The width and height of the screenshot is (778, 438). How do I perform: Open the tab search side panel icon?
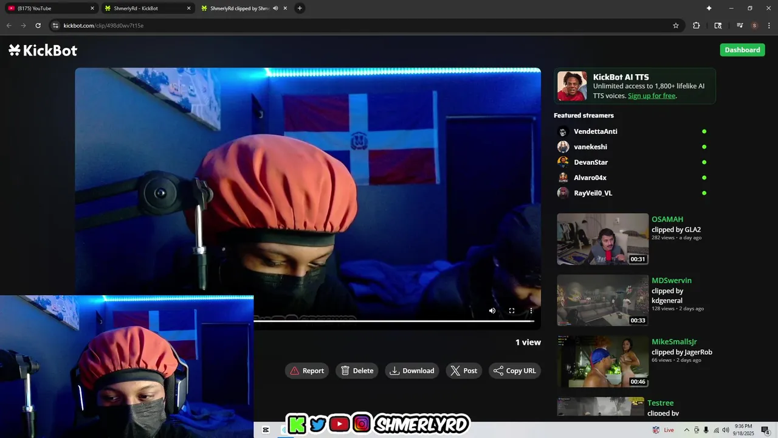tap(718, 26)
